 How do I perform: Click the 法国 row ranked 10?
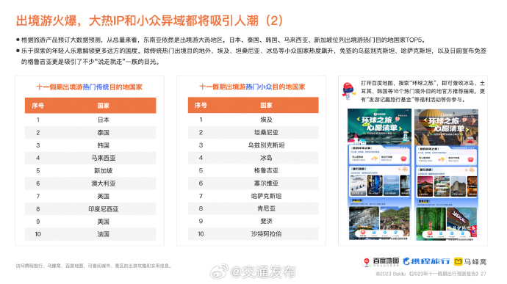point(90,234)
